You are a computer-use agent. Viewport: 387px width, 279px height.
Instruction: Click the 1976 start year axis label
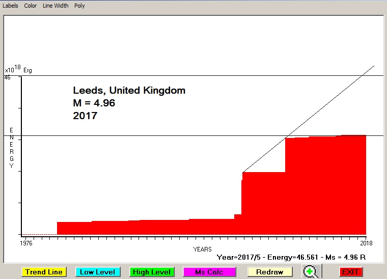tap(26, 244)
